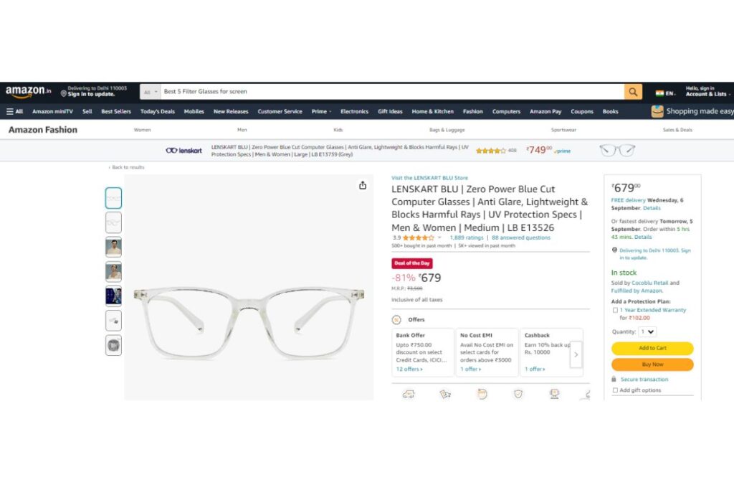Show next offers with the right chevron
734x490 pixels.
576,354
